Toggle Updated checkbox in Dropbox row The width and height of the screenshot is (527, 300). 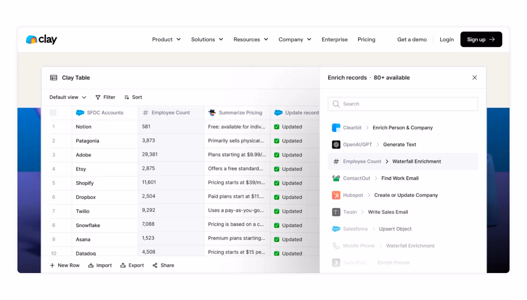click(277, 197)
